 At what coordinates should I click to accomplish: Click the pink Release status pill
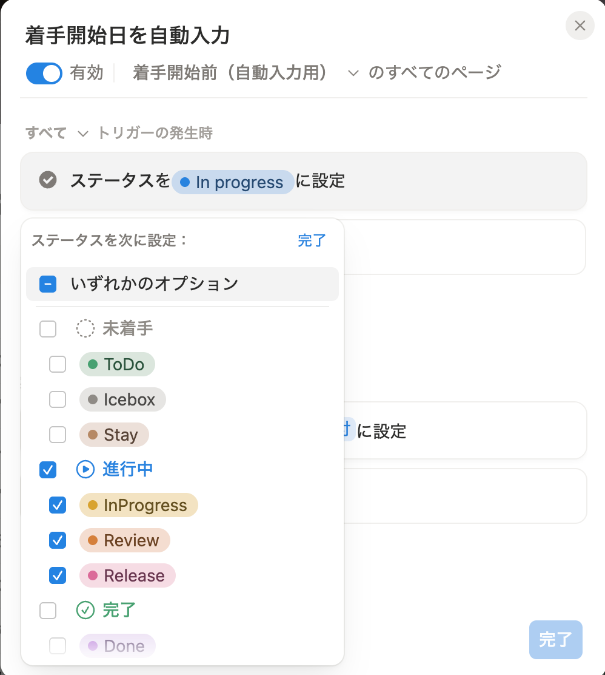pyautogui.click(x=127, y=575)
